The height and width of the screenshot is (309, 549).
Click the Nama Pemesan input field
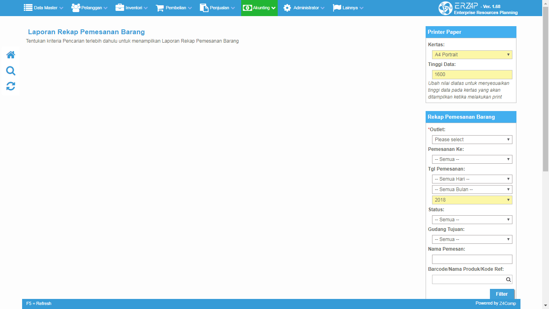point(472,259)
